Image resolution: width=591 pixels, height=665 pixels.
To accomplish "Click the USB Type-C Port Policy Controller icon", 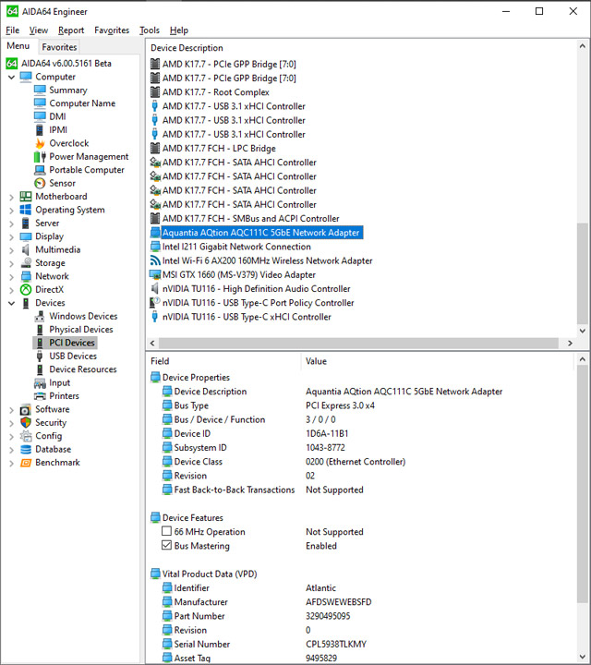I will click(x=155, y=302).
